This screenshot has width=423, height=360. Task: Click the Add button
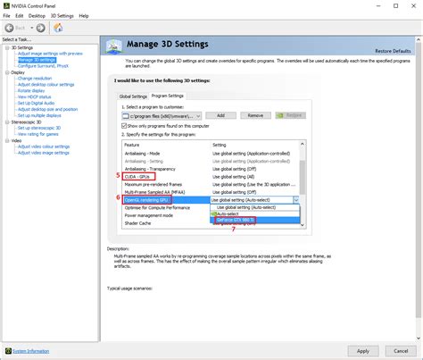(x=220, y=115)
